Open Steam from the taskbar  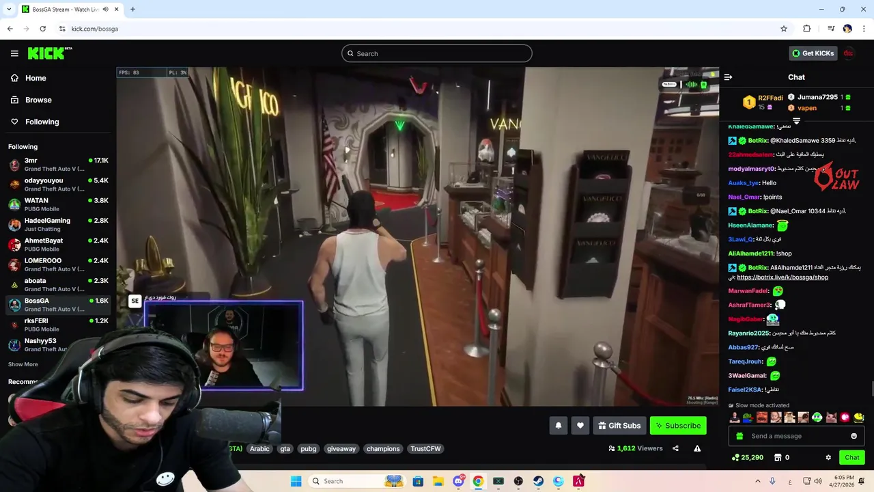pos(538,481)
